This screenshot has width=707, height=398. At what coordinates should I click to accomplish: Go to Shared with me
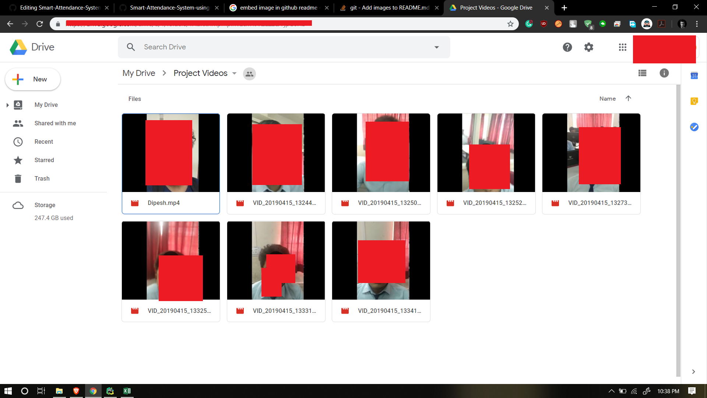[x=55, y=123]
